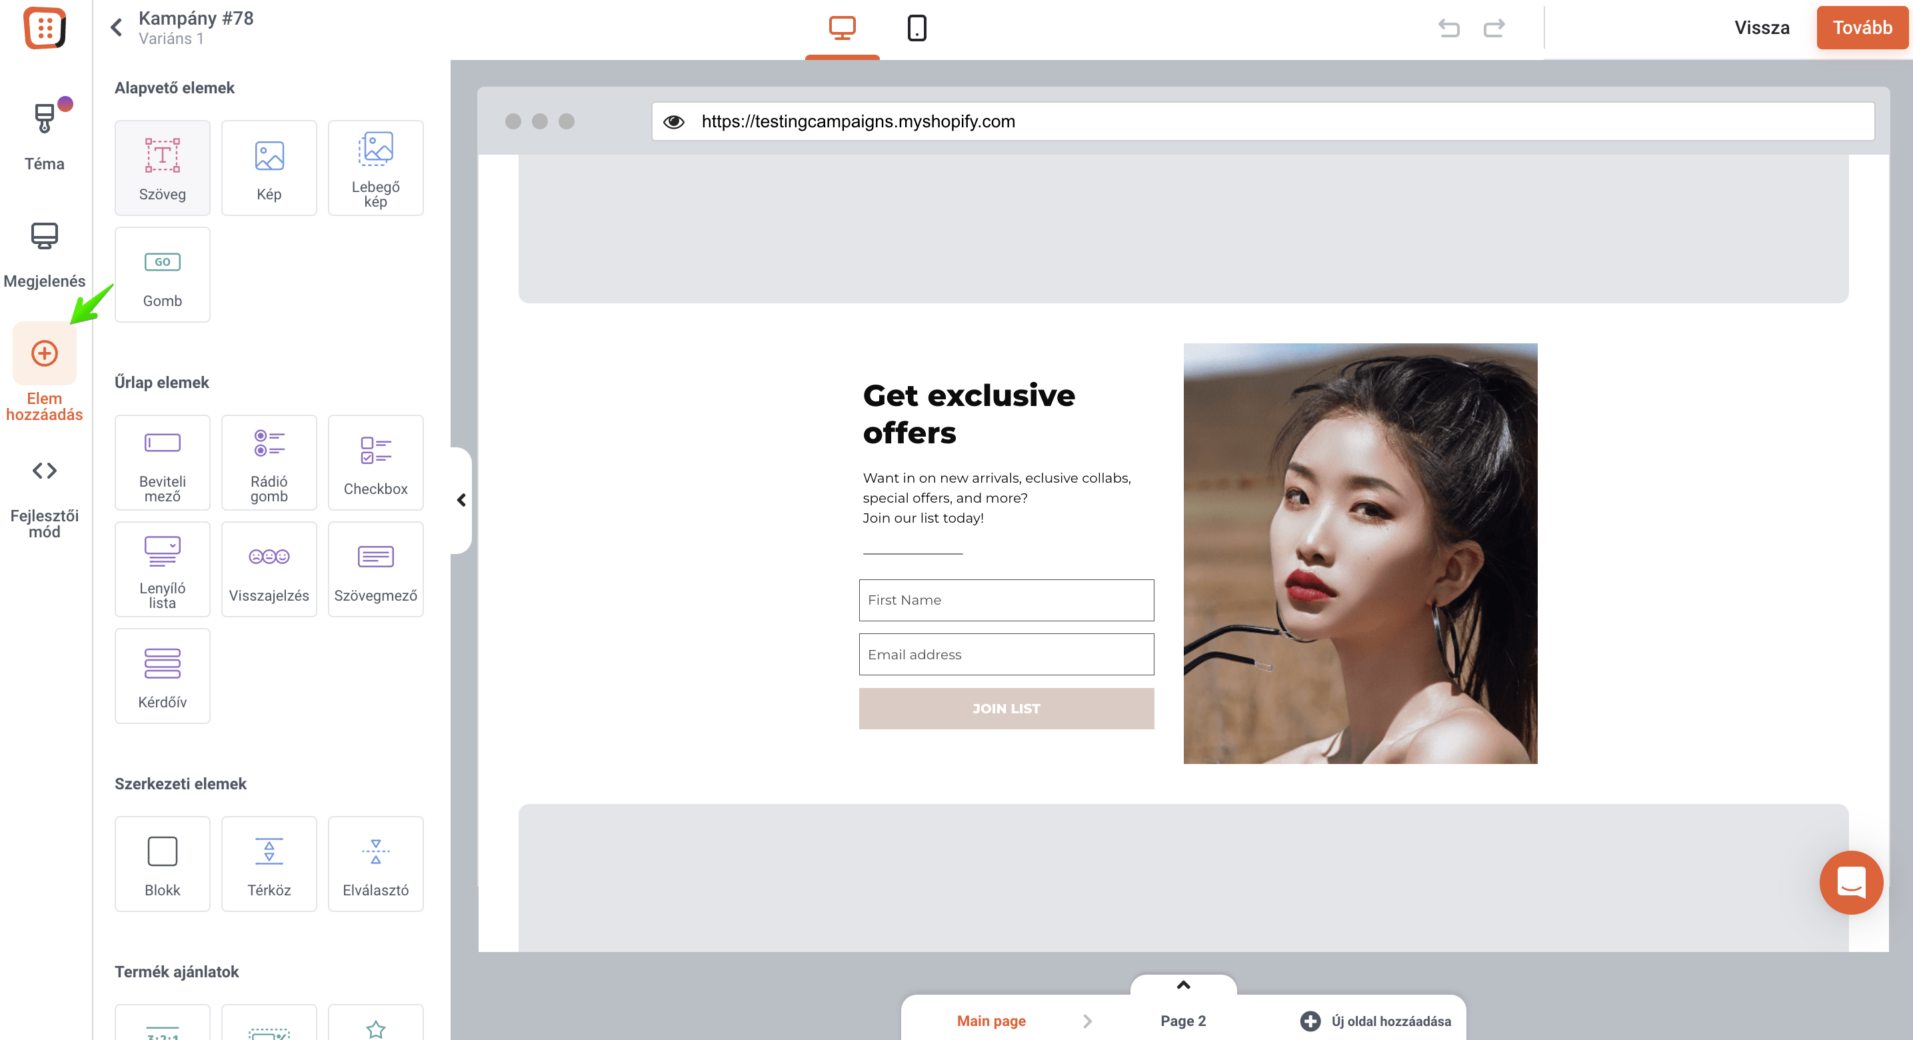Viewport: 1913px width, 1040px height.
Task: Add a Visszajelzés feedback element
Action: [x=269, y=569]
